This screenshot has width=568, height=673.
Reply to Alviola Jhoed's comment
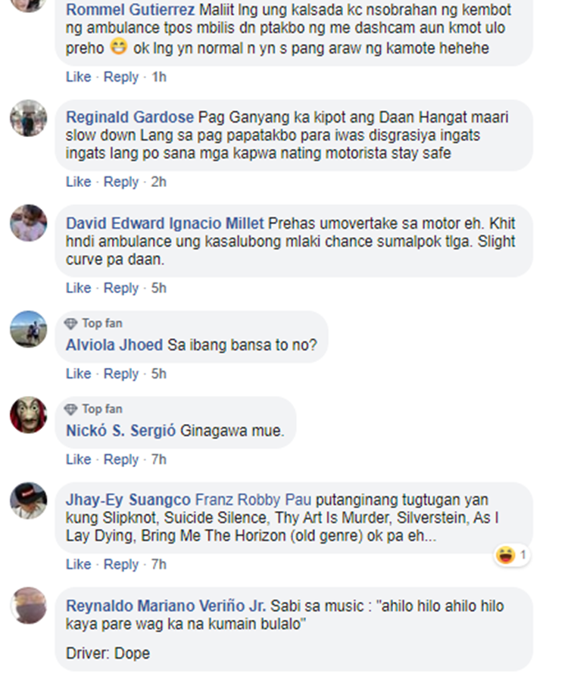pyautogui.click(x=121, y=374)
